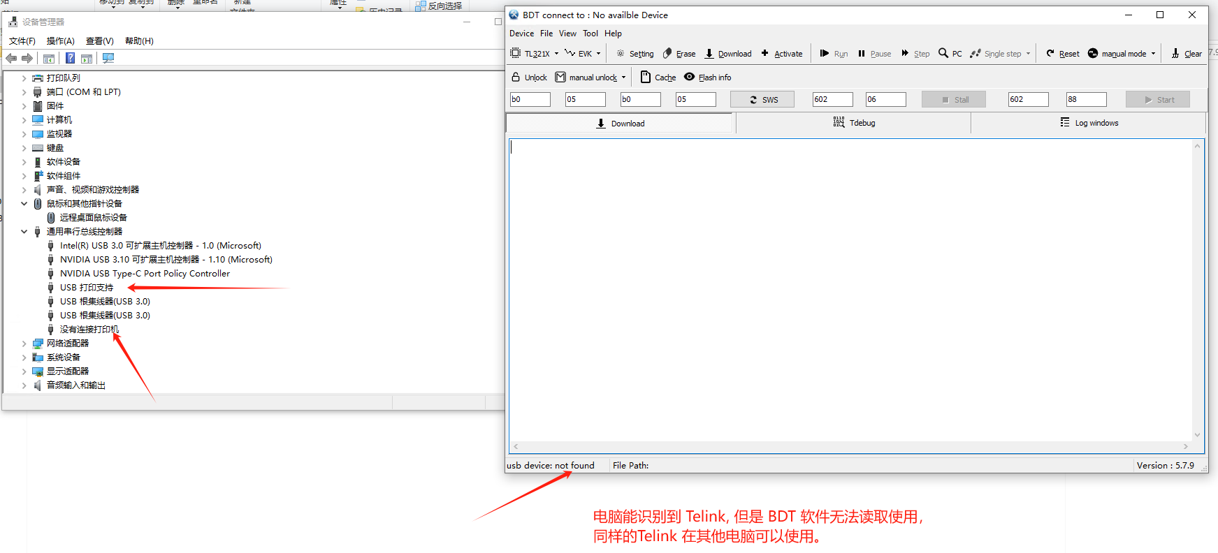The width and height of the screenshot is (1218, 553).
Task: Click the Start button in BDT
Action: point(1158,100)
